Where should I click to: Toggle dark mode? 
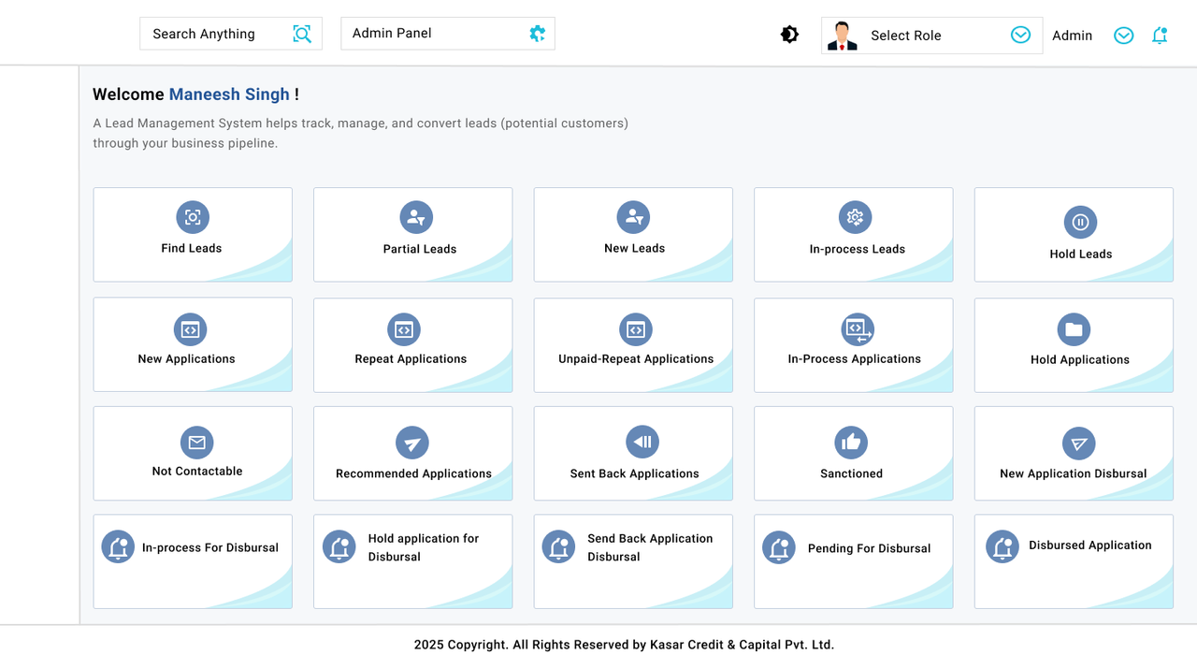(789, 33)
